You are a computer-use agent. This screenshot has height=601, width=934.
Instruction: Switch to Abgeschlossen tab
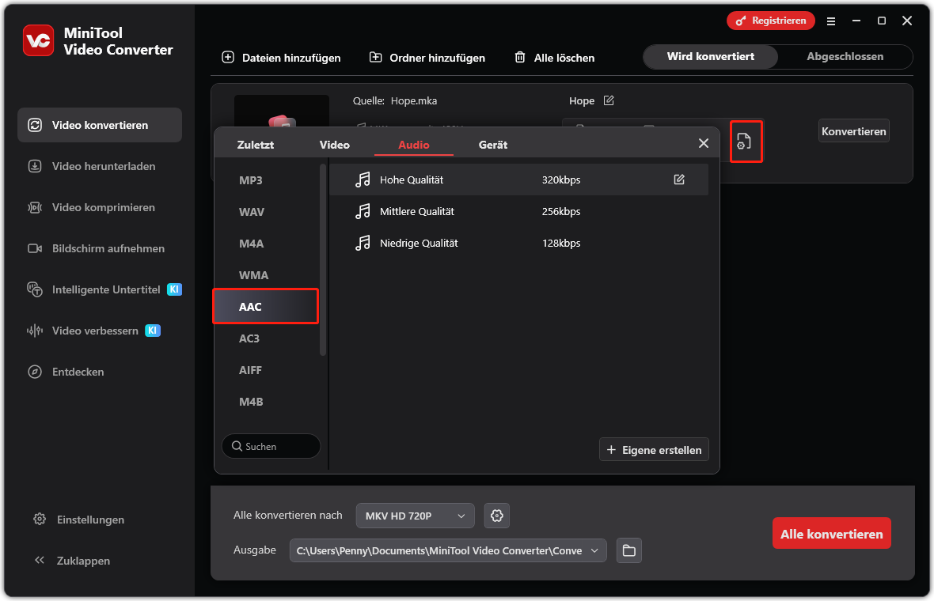tap(845, 56)
